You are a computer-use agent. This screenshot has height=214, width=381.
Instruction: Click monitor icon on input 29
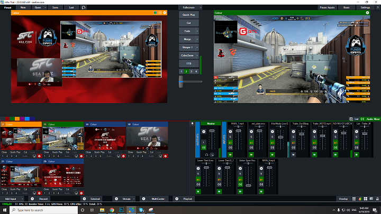coord(76,193)
